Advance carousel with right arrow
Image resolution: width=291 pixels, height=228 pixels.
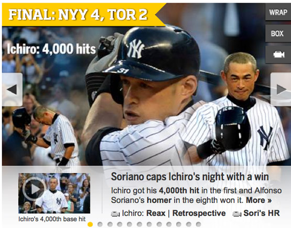pyautogui.click(x=281, y=89)
